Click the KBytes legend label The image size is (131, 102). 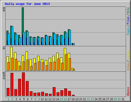(x=128, y=92)
